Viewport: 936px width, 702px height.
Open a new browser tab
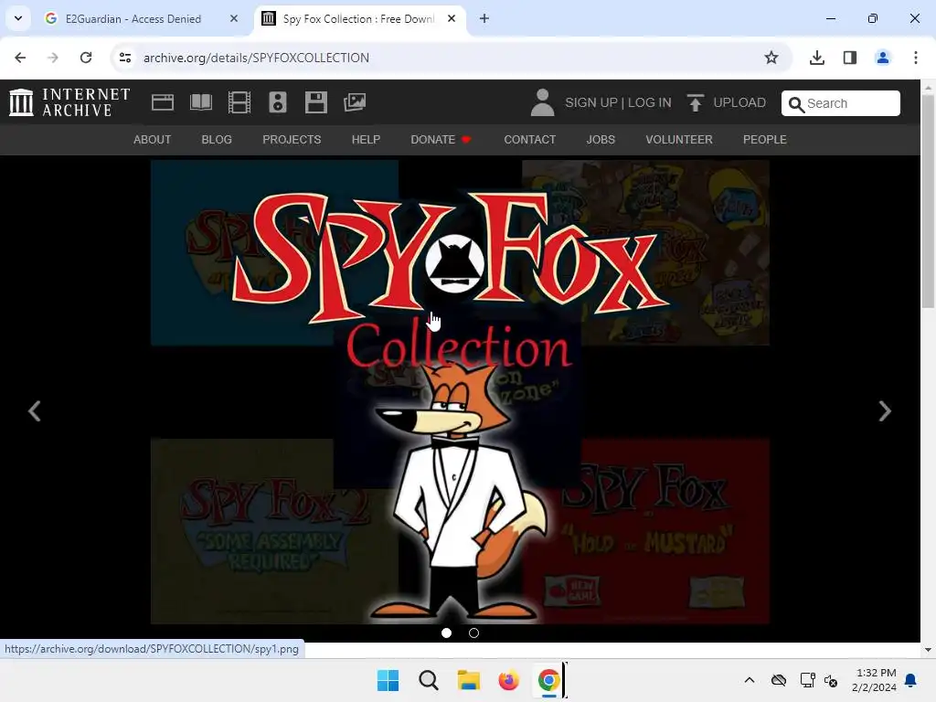click(x=484, y=18)
